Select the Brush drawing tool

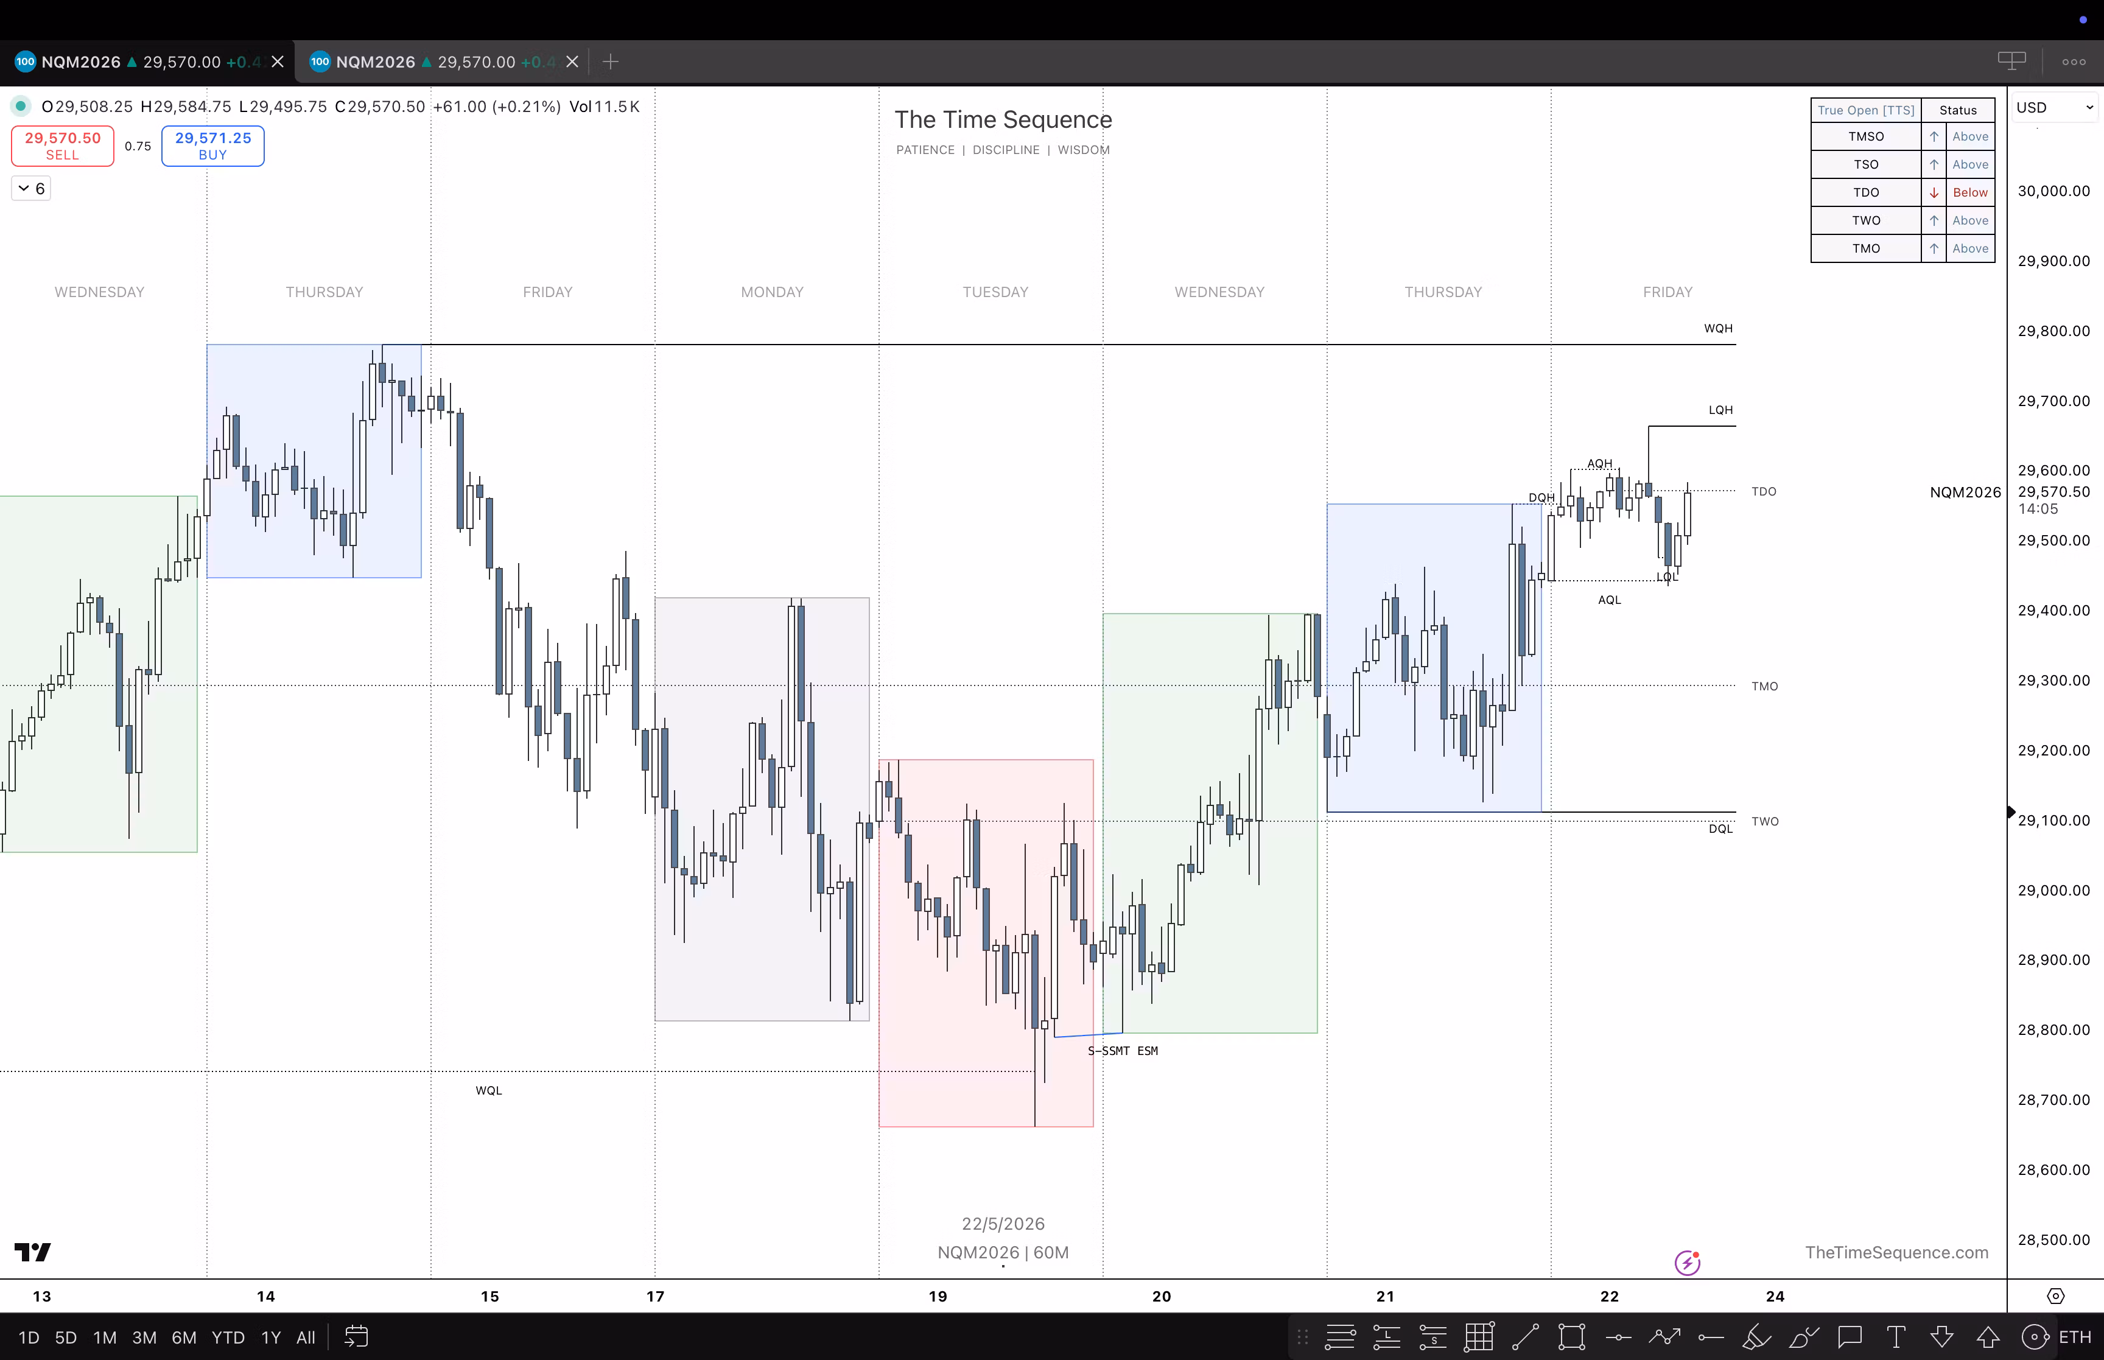pyautogui.click(x=1803, y=1337)
